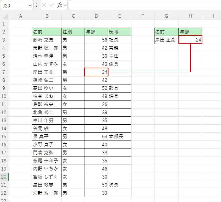The height and width of the screenshot is (202, 221).
Task: Select cell with 北角 誉士
Action: (47, 113)
